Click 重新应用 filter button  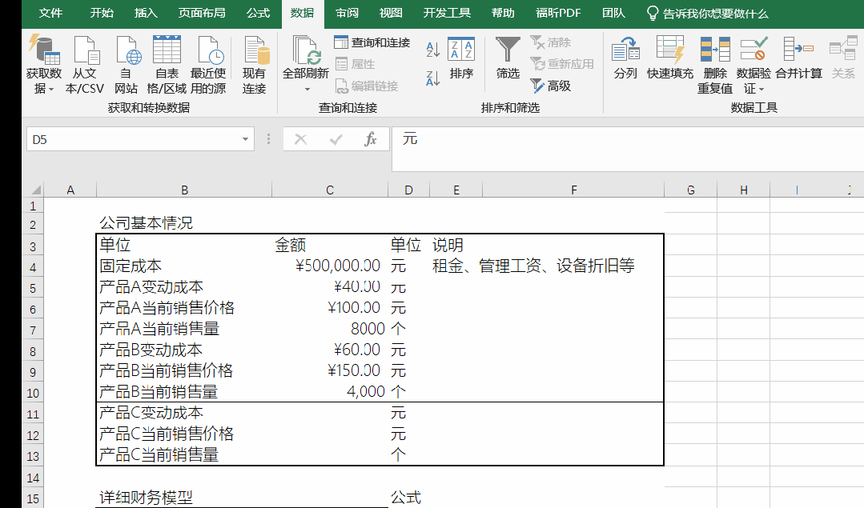(x=562, y=64)
